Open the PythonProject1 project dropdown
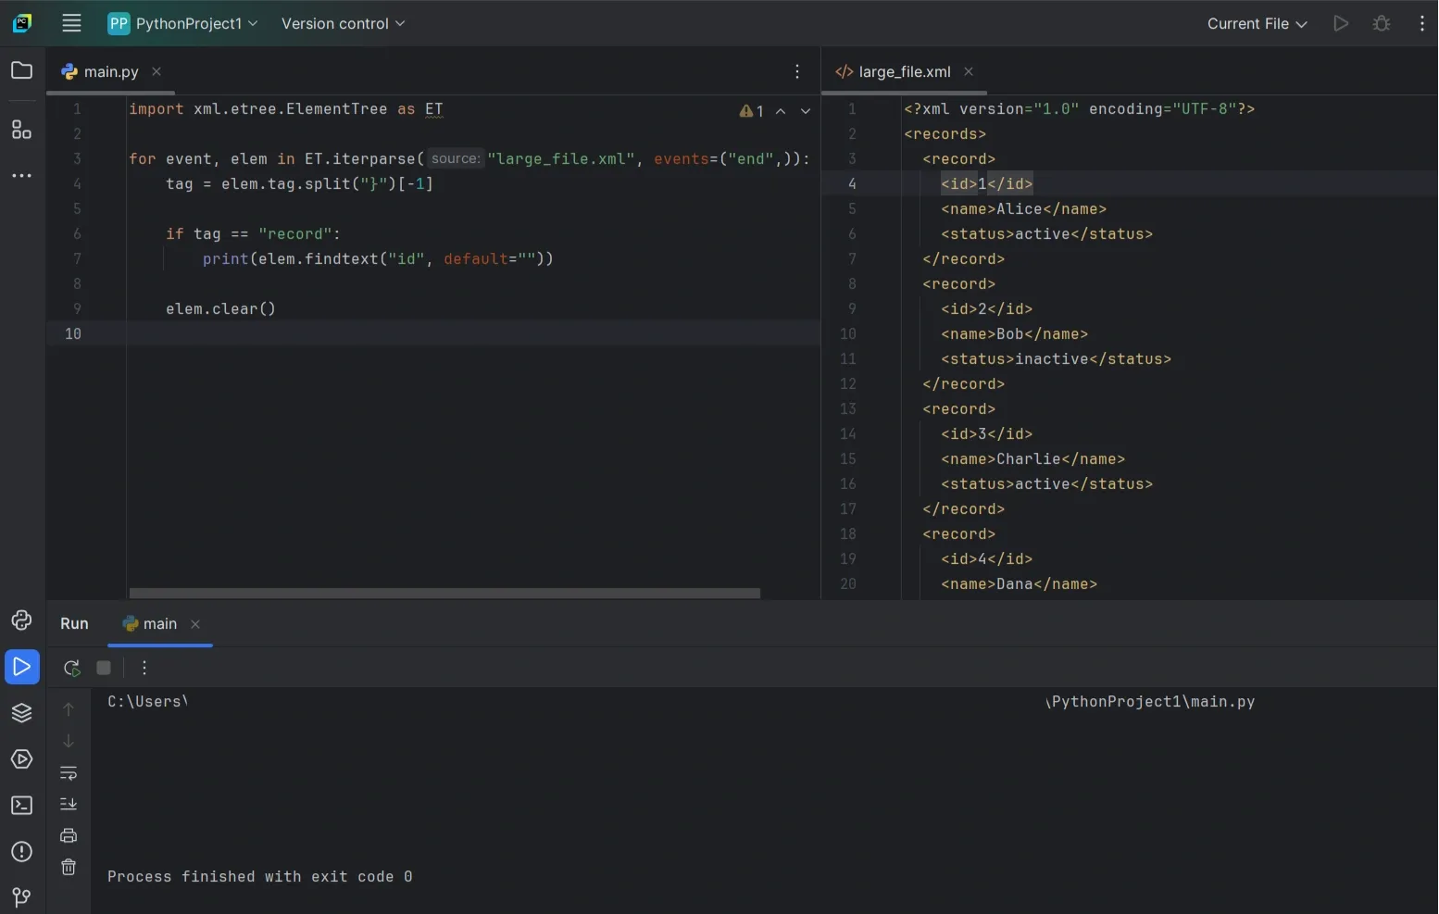The height and width of the screenshot is (914, 1439). pyautogui.click(x=182, y=23)
